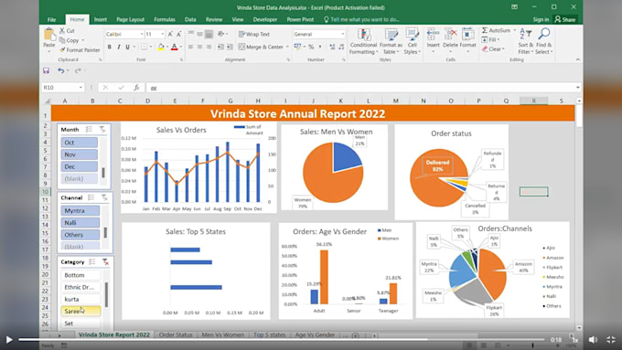Select kurta in the Category slicer
Screen dimensions: 622x350
[80, 299]
